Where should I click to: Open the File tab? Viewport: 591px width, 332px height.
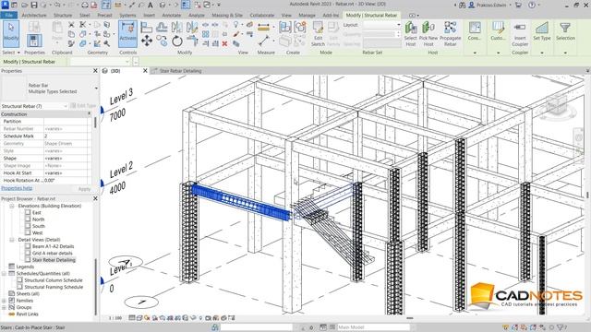(x=8, y=15)
